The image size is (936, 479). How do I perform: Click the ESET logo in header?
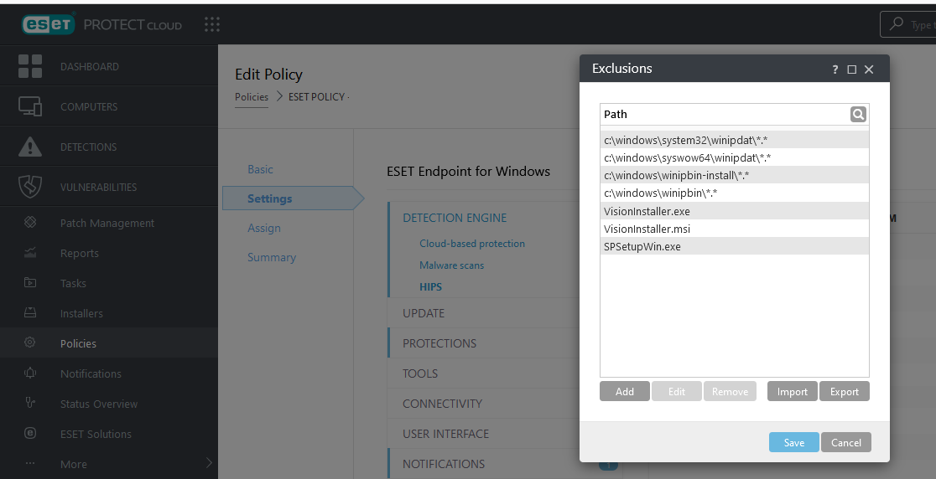(49, 24)
